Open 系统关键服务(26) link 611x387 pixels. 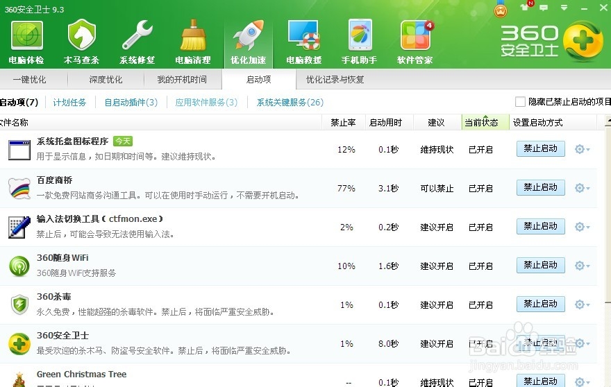(x=290, y=103)
